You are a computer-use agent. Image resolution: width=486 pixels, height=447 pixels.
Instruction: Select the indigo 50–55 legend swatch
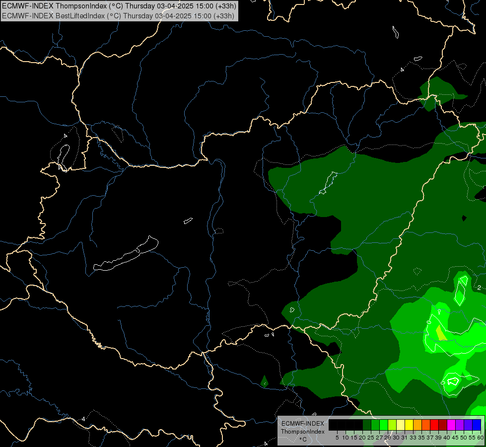[x=468, y=425]
